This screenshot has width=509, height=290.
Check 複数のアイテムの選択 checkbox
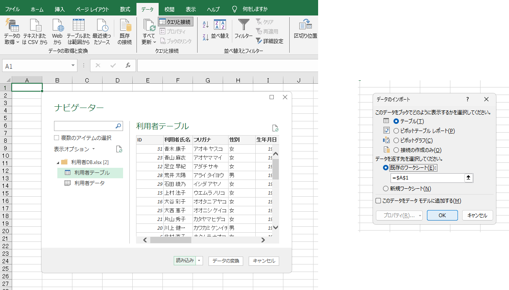tap(57, 138)
